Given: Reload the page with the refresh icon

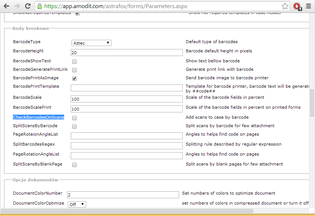Looking at the screenshot, I should [28, 6].
